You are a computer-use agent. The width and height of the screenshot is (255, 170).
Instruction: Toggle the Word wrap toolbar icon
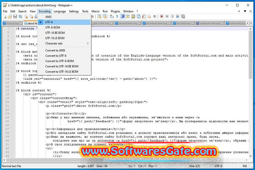(112, 16)
